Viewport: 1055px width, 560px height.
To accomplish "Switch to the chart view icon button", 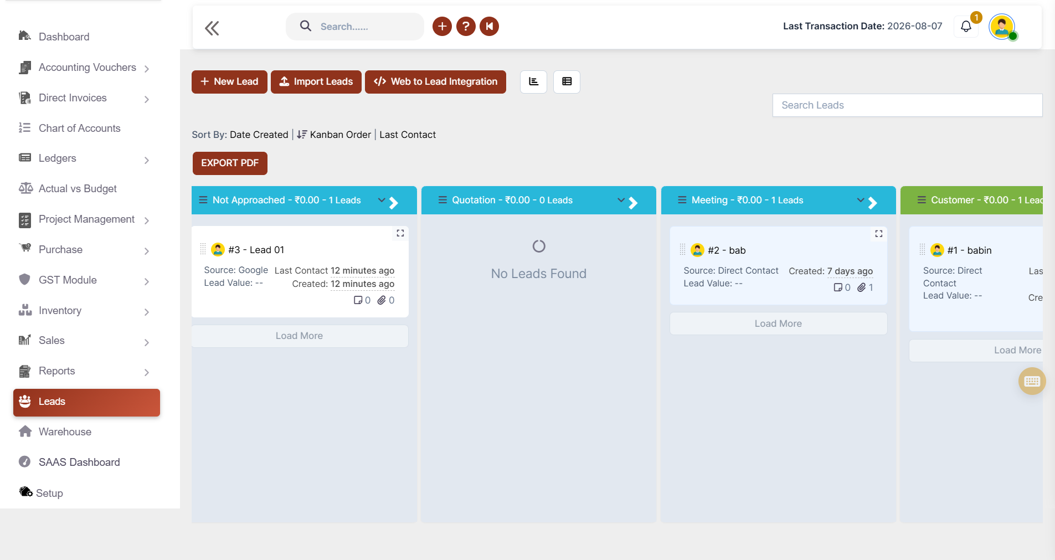I will click(x=534, y=82).
